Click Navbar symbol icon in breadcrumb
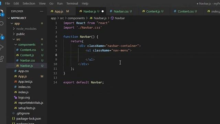 (112, 18)
